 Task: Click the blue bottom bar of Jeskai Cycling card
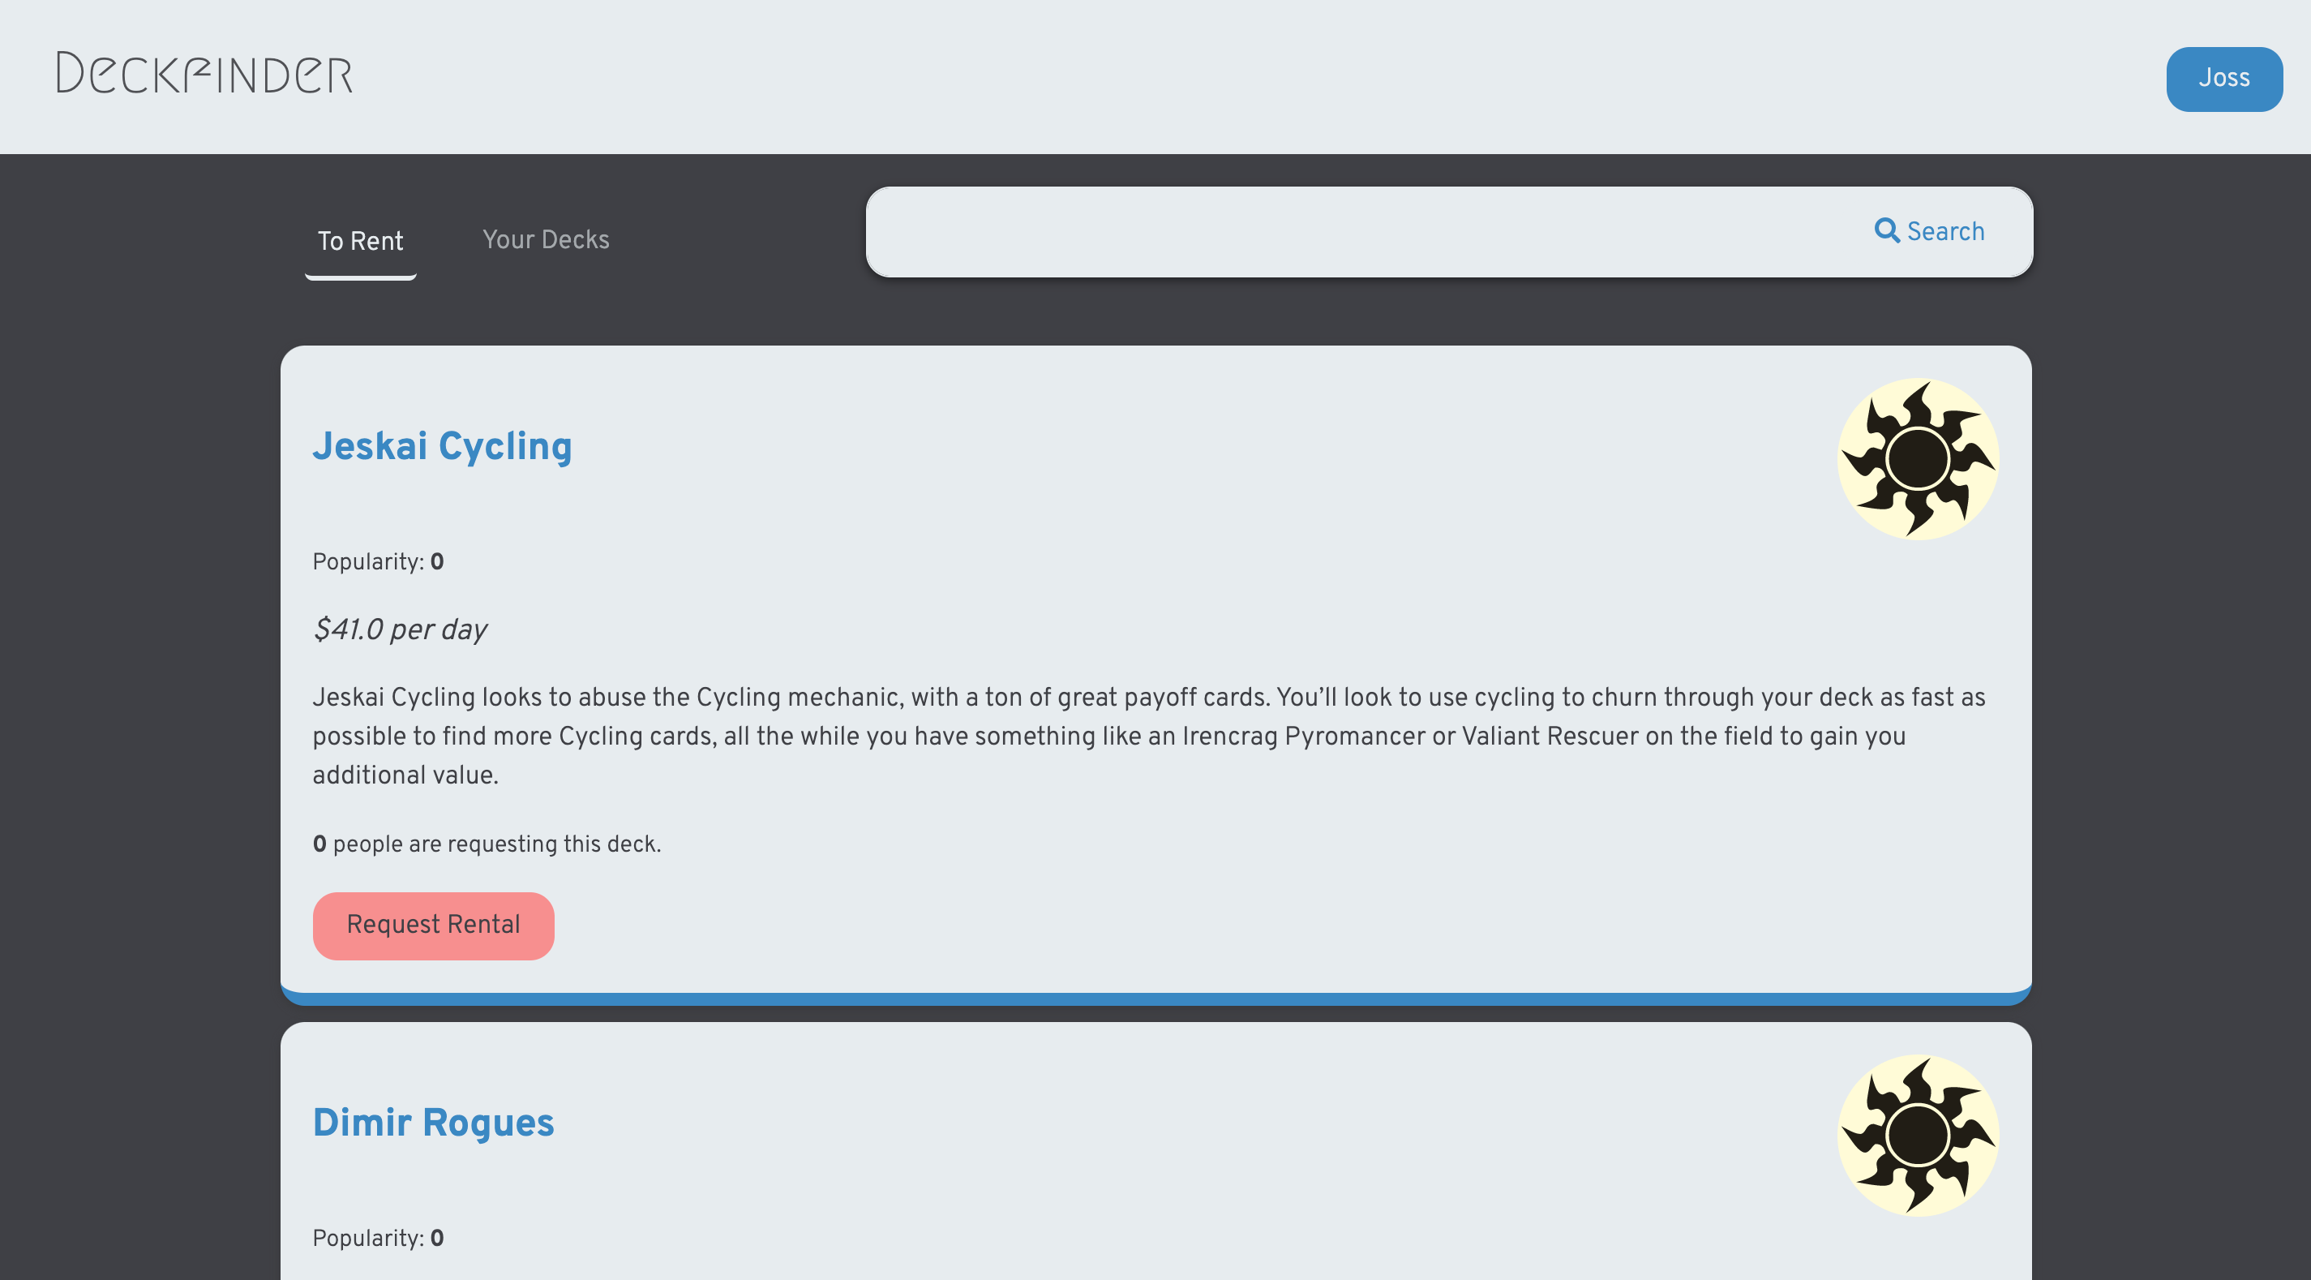pos(1155,999)
